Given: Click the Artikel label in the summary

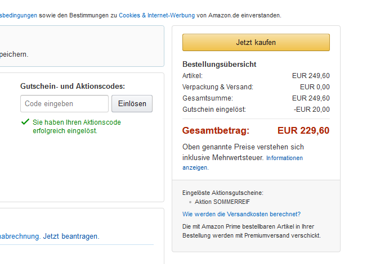Looking at the screenshot, I should (x=193, y=76).
